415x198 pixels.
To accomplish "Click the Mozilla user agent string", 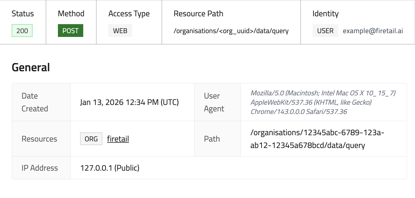I will [x=323, y=102].
